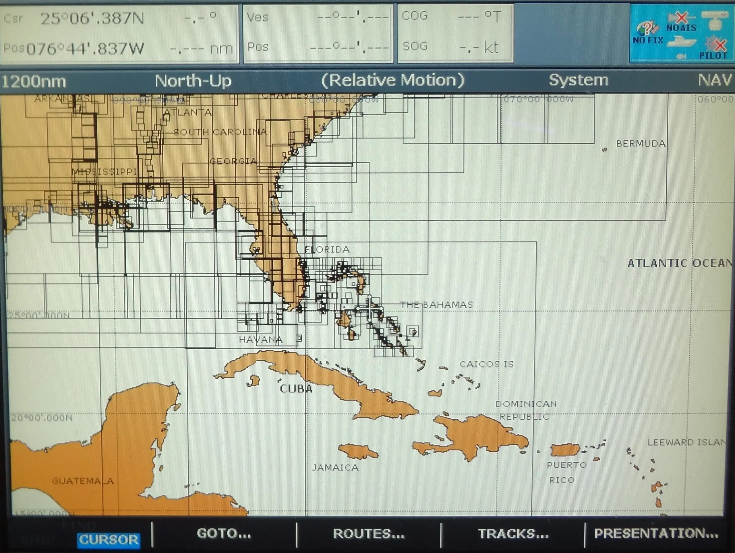The height and width of the screenshot is (553, 735).
Task: Click the Bermuda island marker
Action: click(x=604, y=150)
